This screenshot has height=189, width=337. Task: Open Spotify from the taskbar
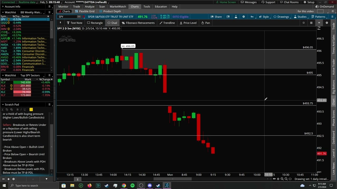[132, 186]
